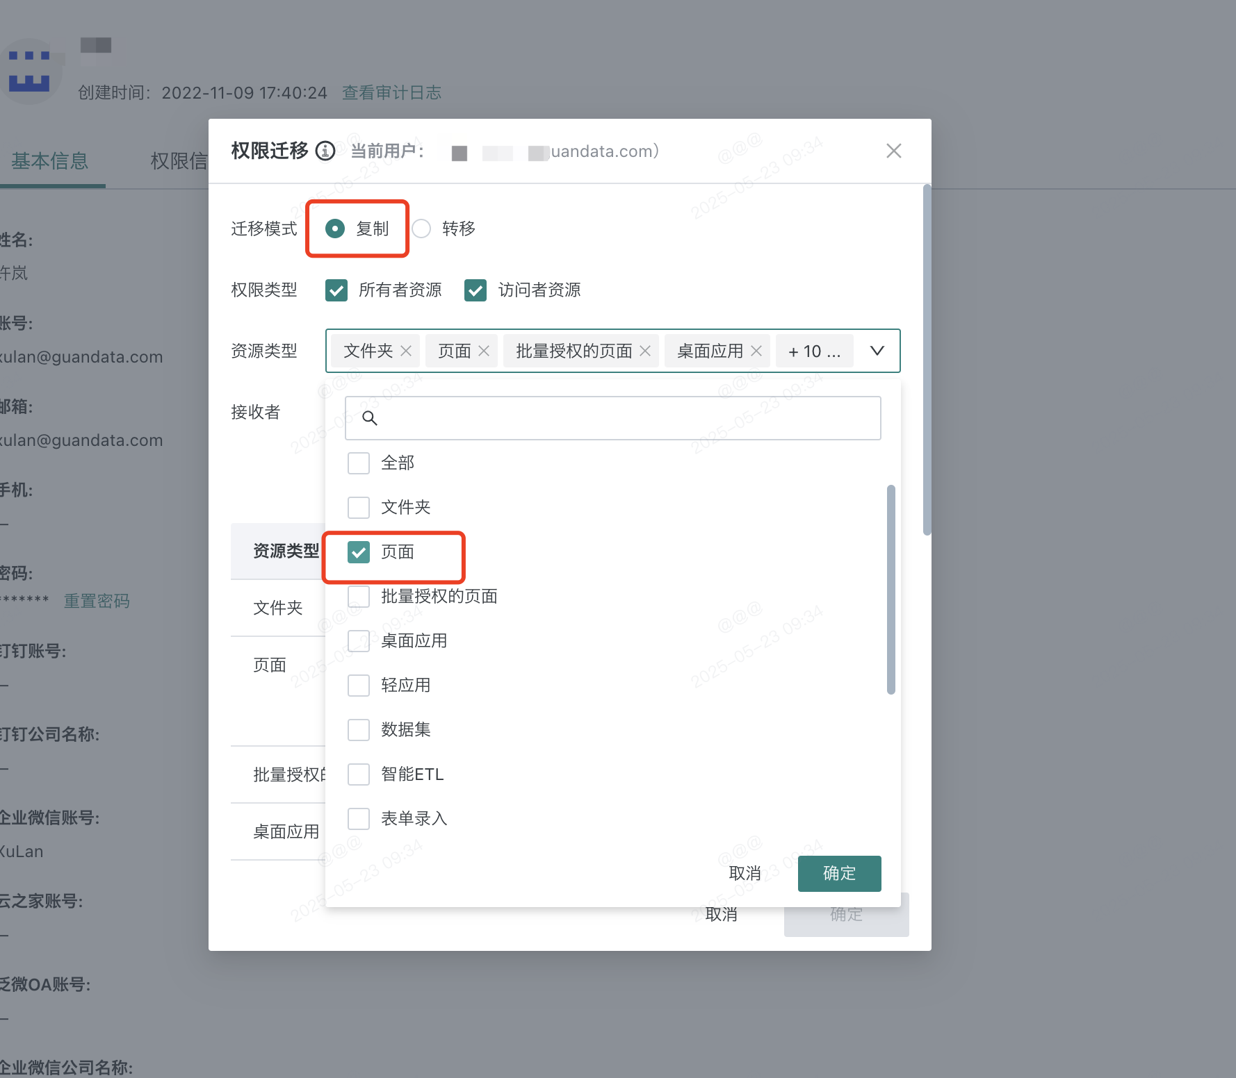
Task: Check the 全部 option in dropdown list
Action: [359, 463]
